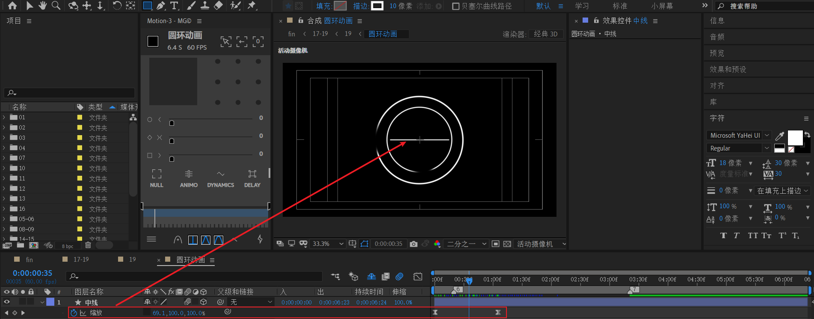Toggle visibility eye of 中线 layer

click(x=6, y=302)
